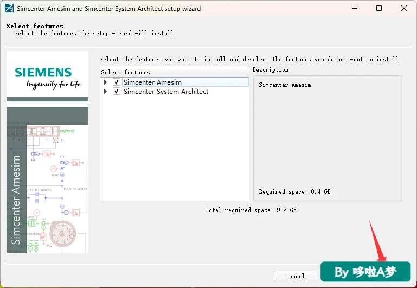This screenshot has width=417, height=288.
Task: Click the Cancel button
Action: [295, 276]
